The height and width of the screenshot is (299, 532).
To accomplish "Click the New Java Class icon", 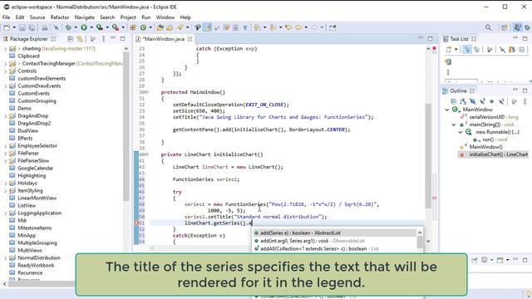I will [x=143, y=27].
